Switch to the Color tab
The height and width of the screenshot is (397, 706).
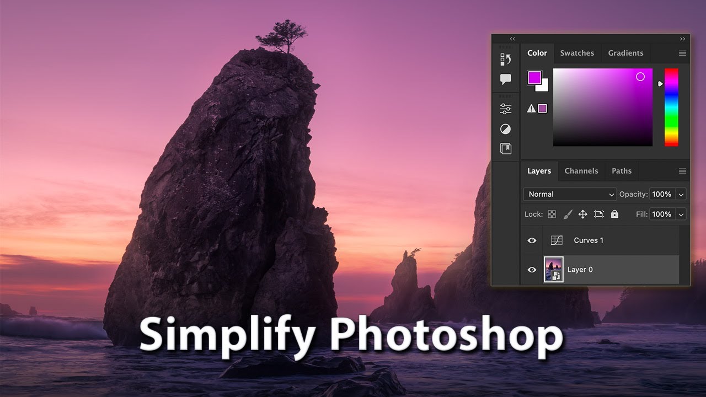[x=537, y=53]
